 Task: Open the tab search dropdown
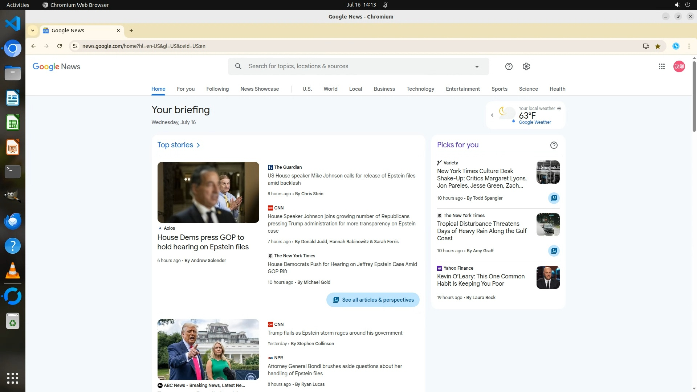coord(33,30)
